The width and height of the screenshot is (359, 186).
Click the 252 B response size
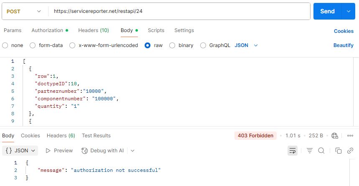(x=316, y=136)
